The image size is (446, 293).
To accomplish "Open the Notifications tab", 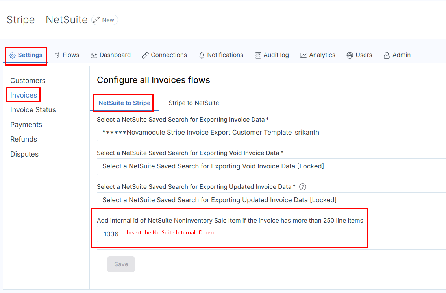I will (x=221, y=55).
